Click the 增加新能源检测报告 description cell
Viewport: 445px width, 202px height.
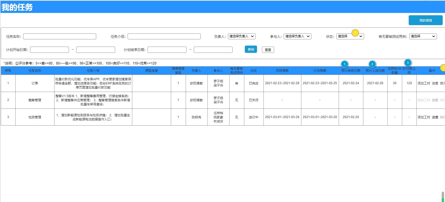click(x=93, y=117)
